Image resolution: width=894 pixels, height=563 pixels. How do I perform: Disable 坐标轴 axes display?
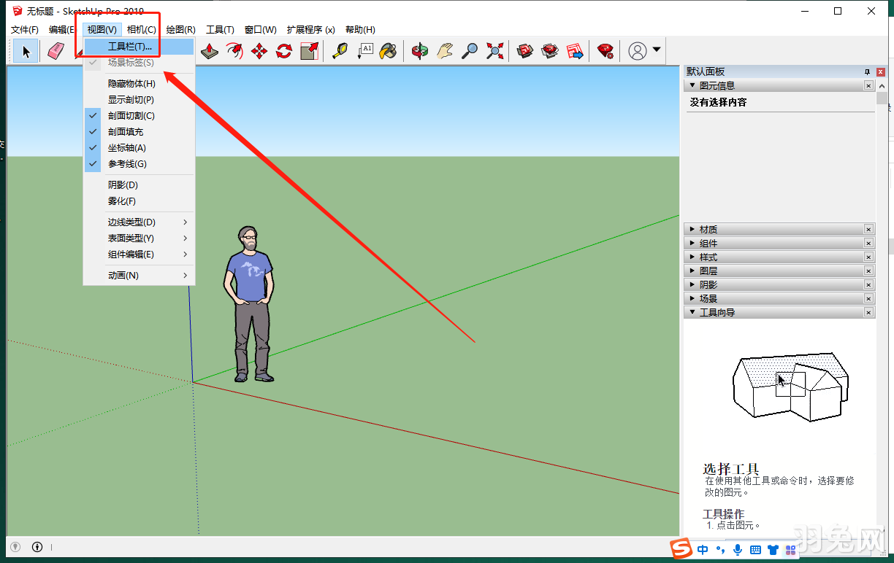click(128, 147)
